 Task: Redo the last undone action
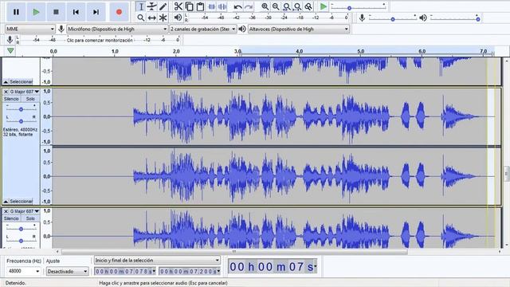(249, 6)
